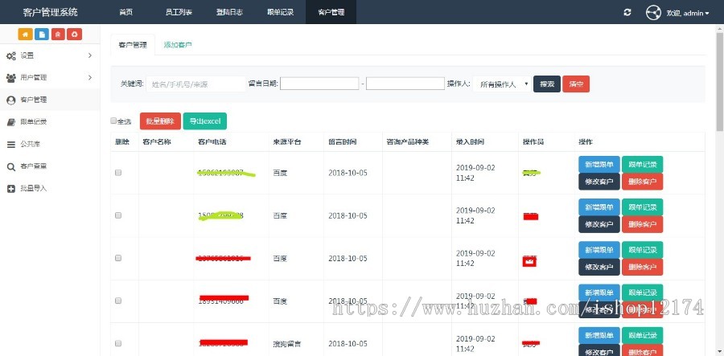Click 跟单记录 in the 搜狗留言 row
724x356 pixels.
(x=642, y=335)
